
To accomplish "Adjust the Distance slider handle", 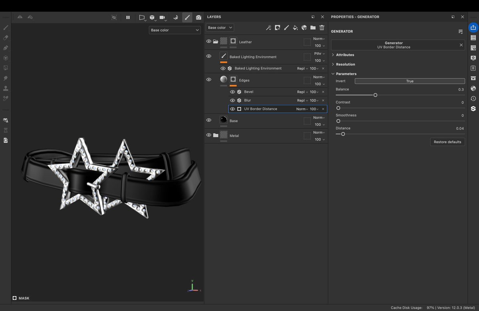I will pos(343,134).
